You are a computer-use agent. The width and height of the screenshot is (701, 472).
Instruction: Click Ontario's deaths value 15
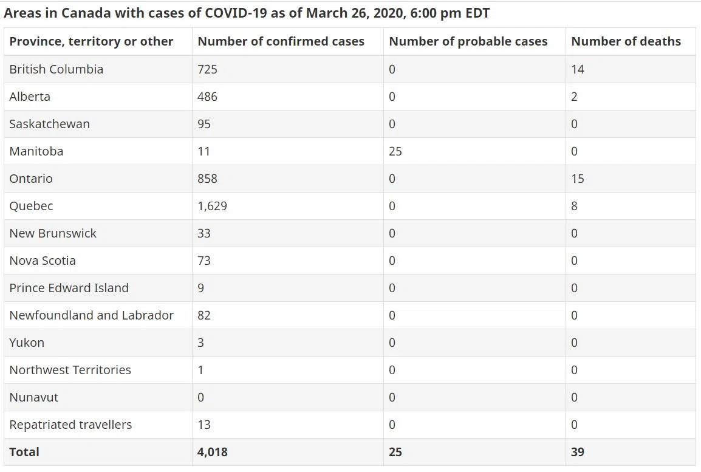pos(577,179)
